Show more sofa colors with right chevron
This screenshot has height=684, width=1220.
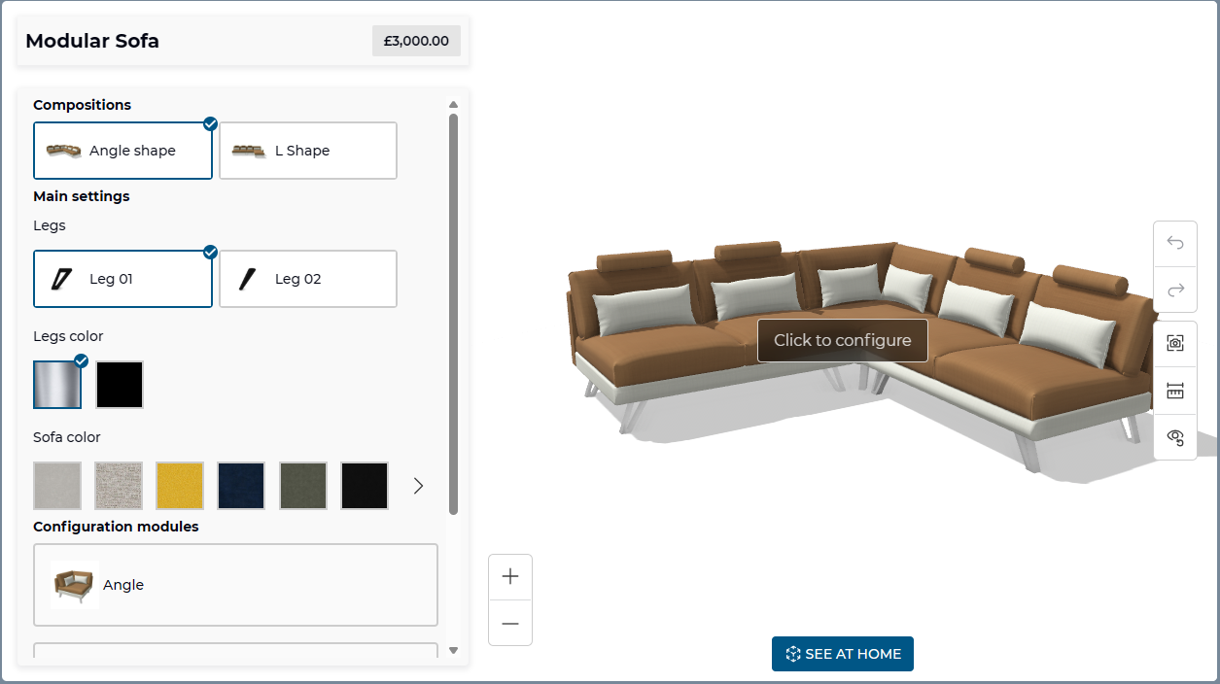click(419, 486)
